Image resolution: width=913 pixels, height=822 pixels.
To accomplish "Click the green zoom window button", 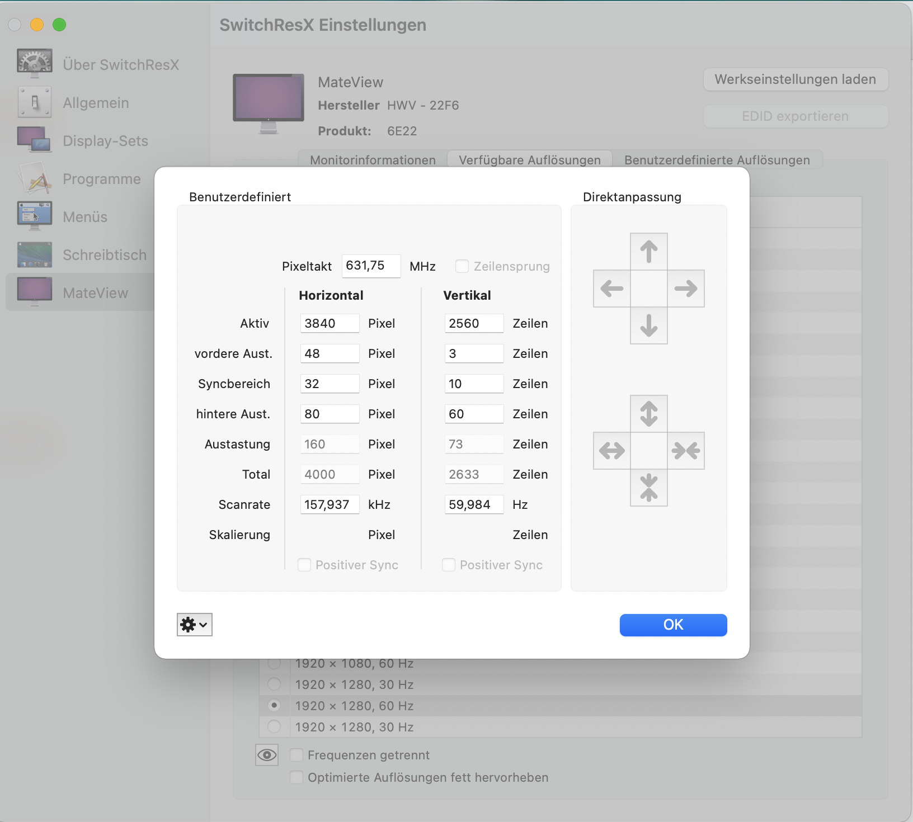I will tap(59, 25).
